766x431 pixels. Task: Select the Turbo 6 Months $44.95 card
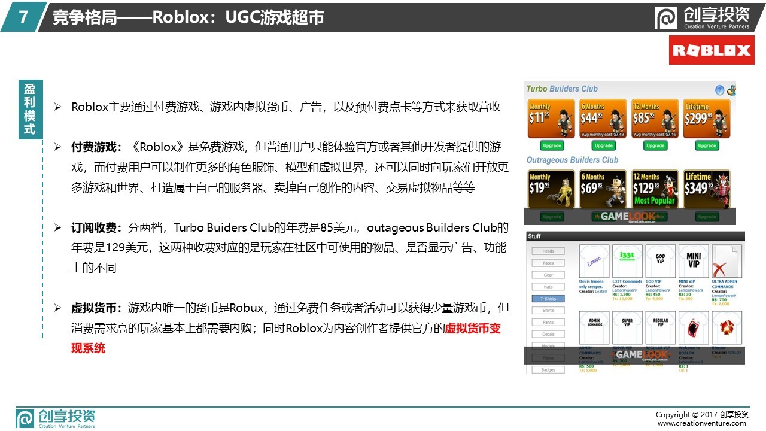pos(603,119)
